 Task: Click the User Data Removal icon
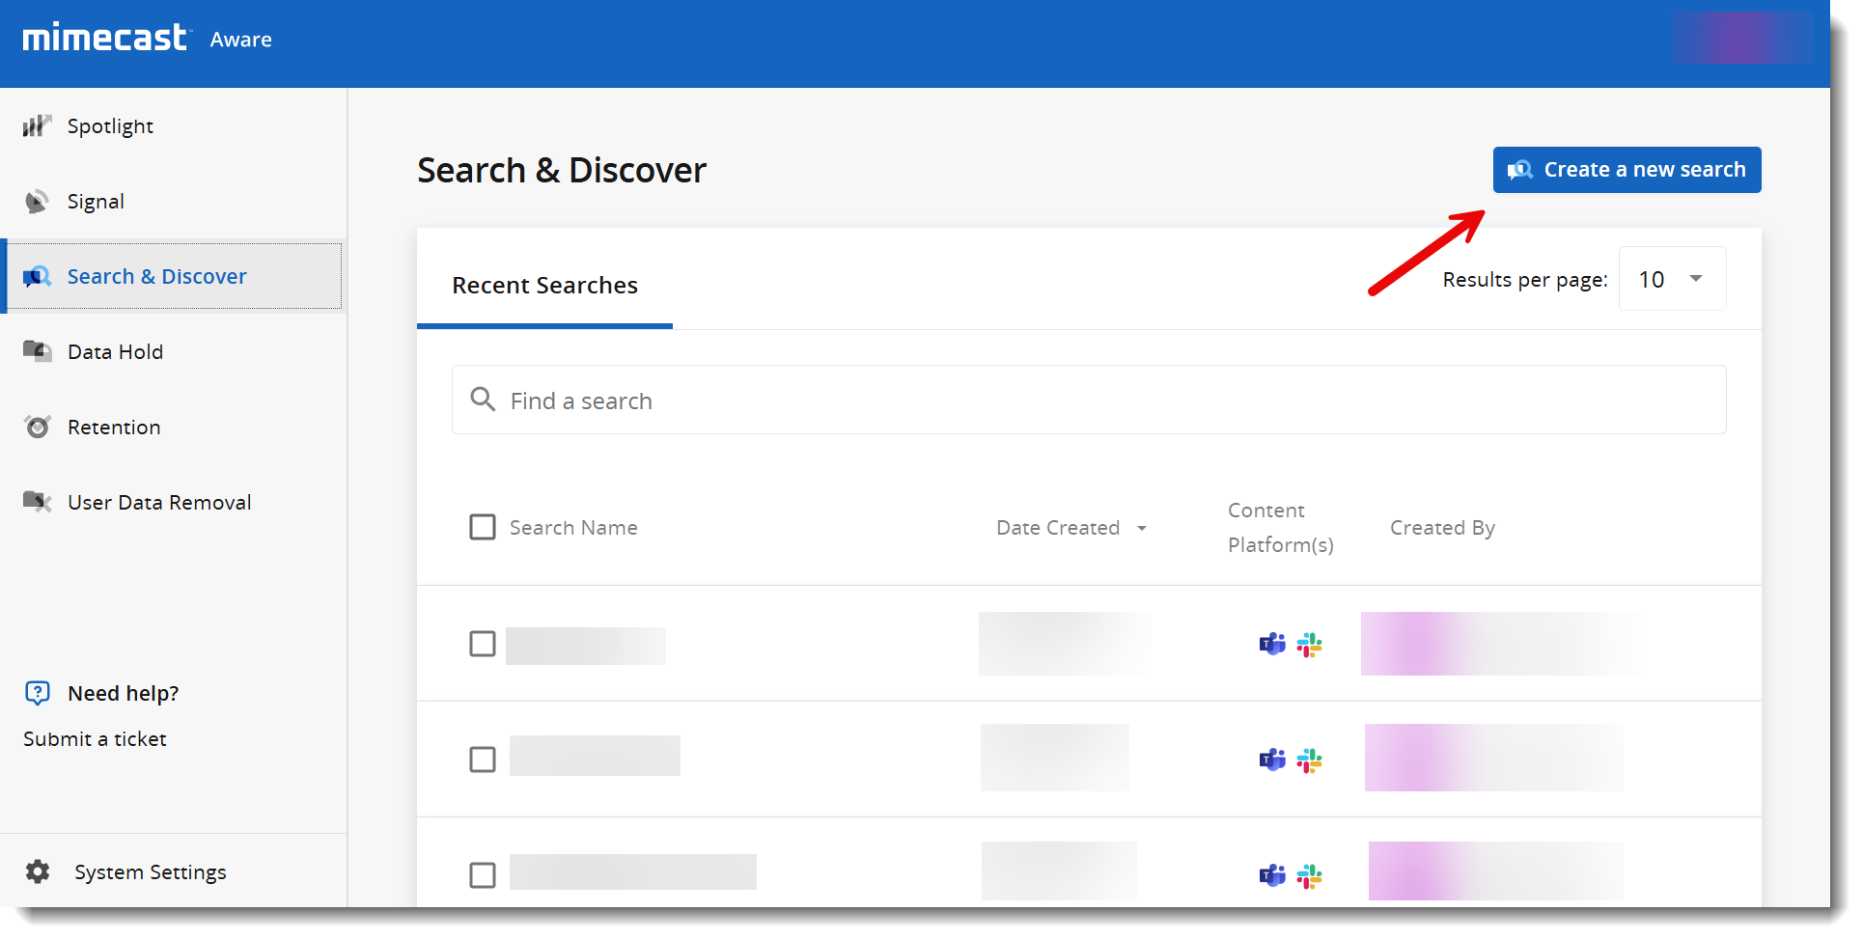(37, 502)
